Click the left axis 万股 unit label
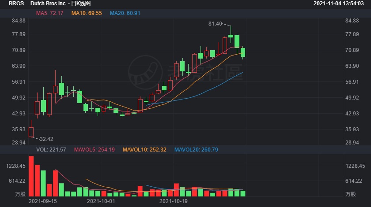 pyautogui.click(x=20, y=194)
